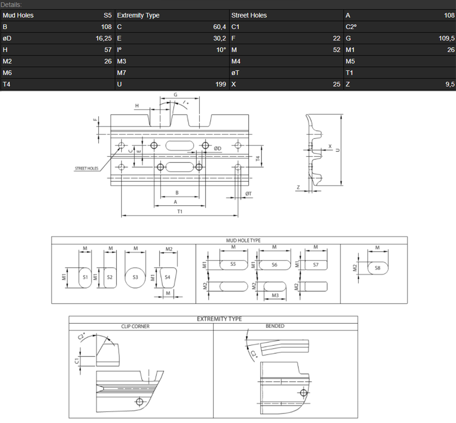Click the S5 mud hole shape

tap(233, 265)
